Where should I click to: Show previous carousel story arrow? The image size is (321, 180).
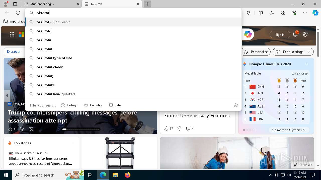(7, 95)
